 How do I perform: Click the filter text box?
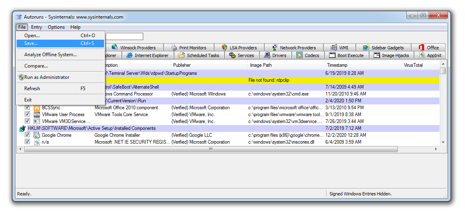[x=124, y=36]
